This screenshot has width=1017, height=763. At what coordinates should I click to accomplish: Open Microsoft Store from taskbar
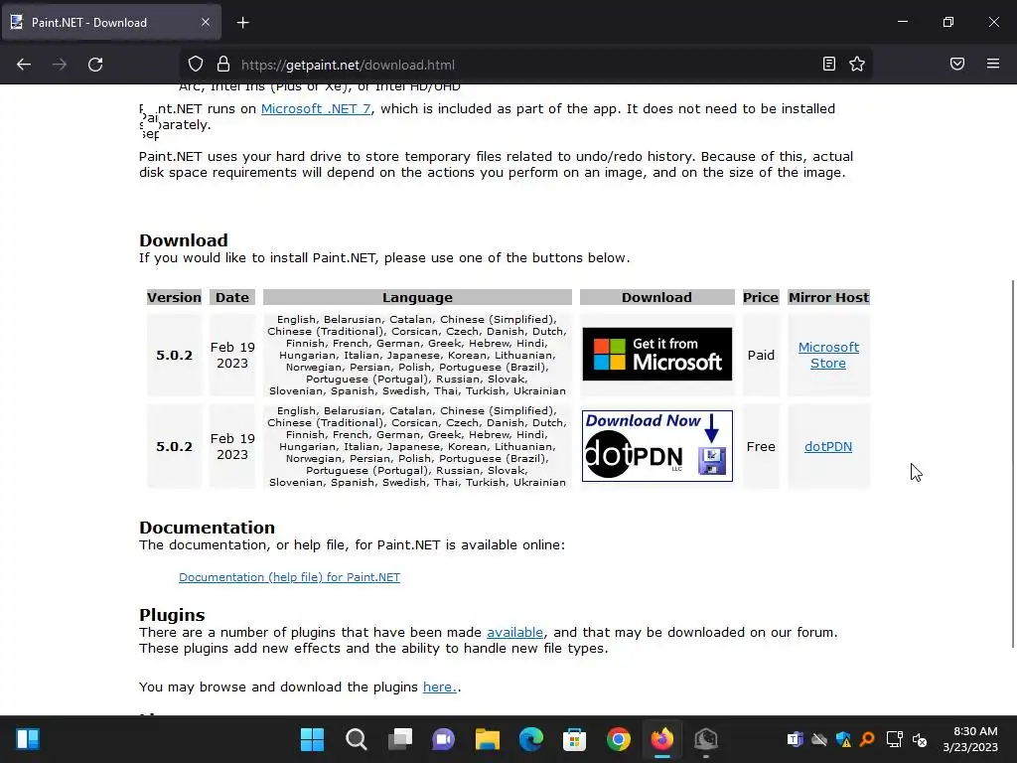pyautogui.click(x=575, y=739)
